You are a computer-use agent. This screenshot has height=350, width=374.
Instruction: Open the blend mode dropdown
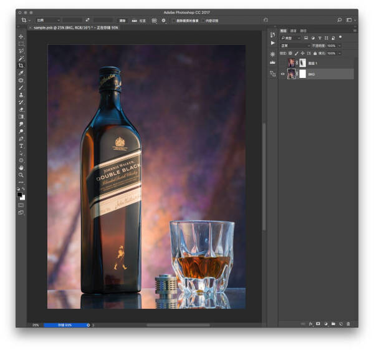point(295,46)
